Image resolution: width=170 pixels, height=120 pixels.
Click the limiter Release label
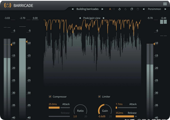pyautogui.click(x=132, y=113)
